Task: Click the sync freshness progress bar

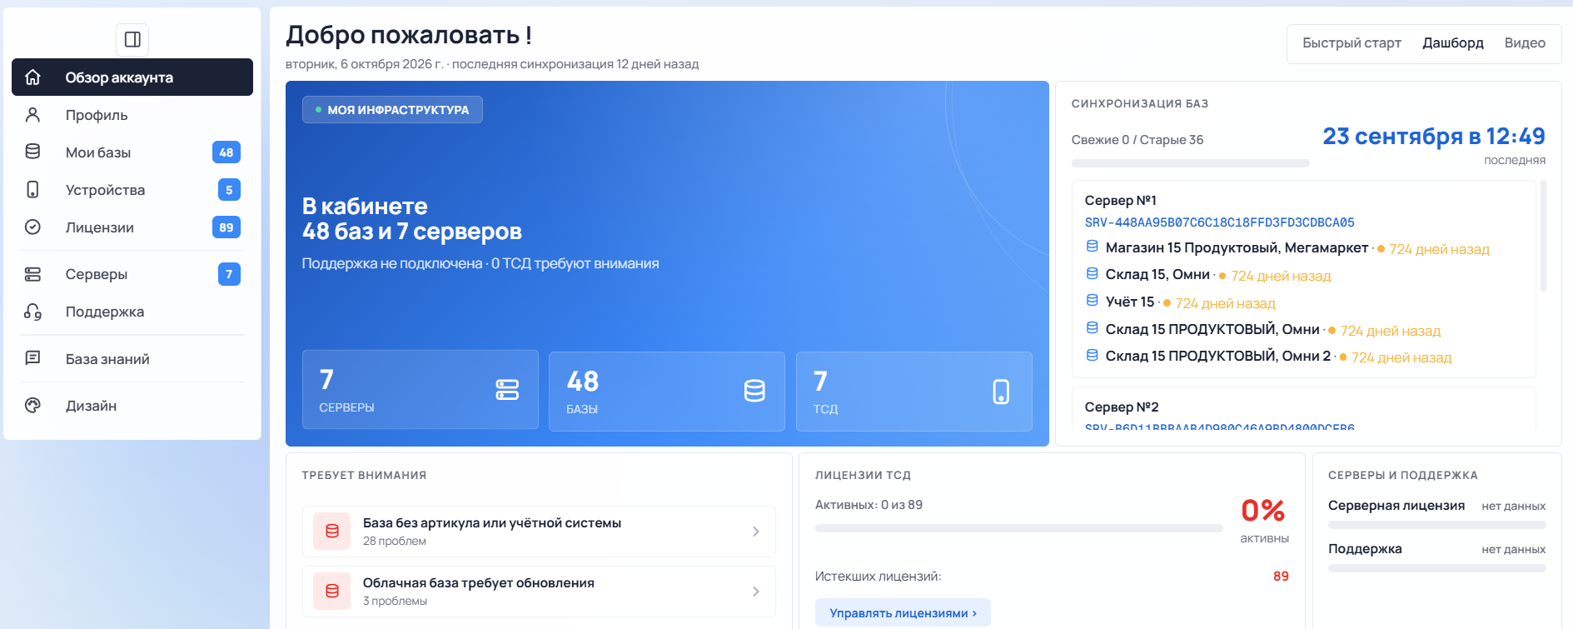Action: pos(1190,163)
